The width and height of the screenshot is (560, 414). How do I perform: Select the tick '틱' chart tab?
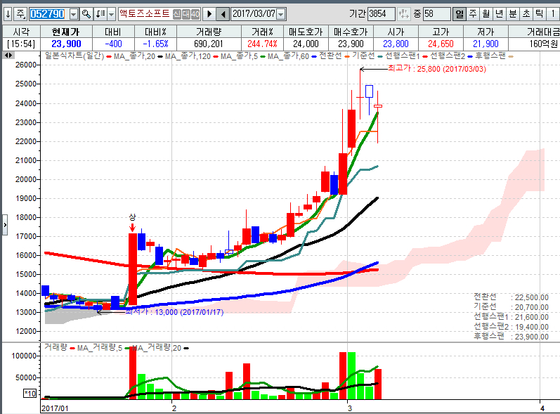tap(539, 13)
